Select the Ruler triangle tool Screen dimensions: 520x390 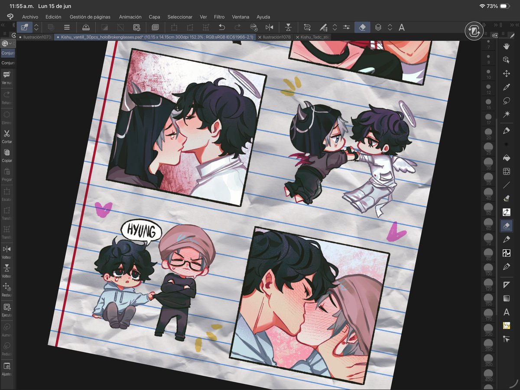pos(506,285)
